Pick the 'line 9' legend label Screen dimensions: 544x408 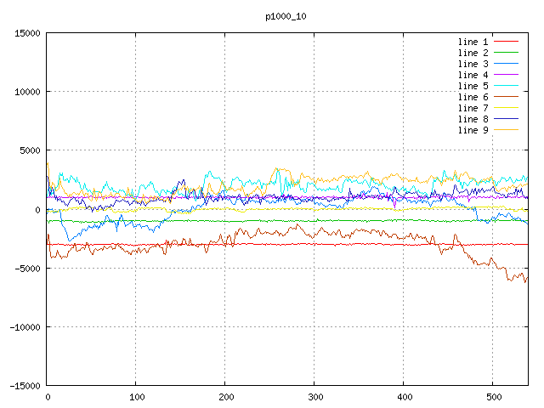pyautogui.click(x=473, y=130)
